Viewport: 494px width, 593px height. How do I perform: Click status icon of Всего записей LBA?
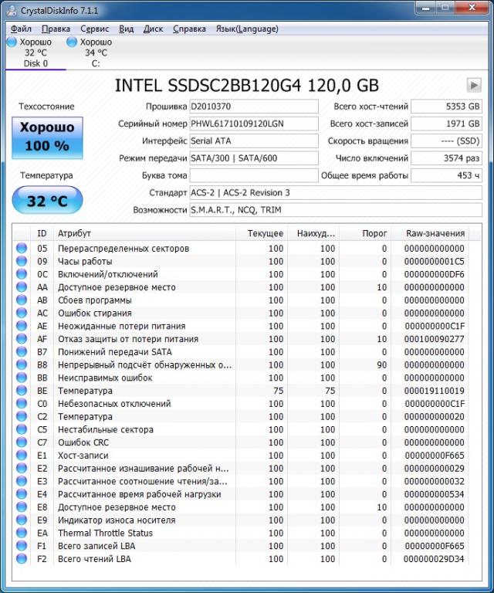click(22, 546)
